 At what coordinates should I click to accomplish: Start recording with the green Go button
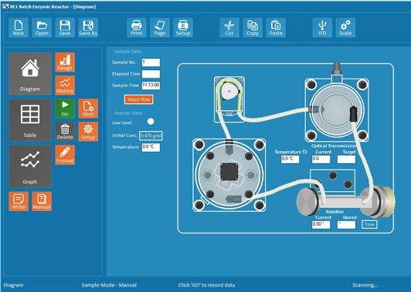click(x=65, y=109)
